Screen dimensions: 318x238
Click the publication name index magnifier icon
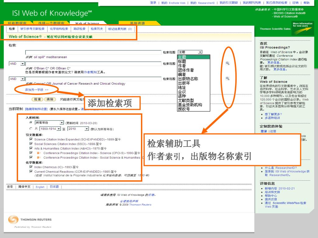(x=228, y=78)
